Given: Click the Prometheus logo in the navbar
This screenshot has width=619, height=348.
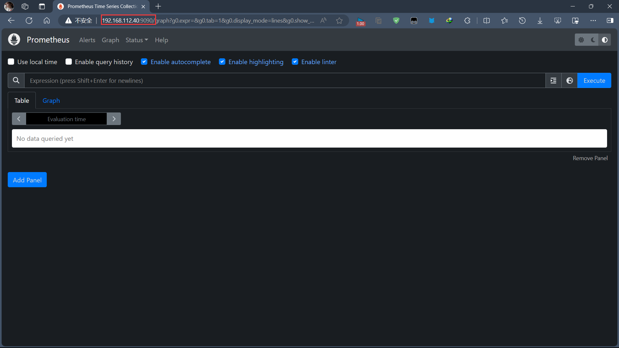Looking at the screenshot, I should click(14, 39).
